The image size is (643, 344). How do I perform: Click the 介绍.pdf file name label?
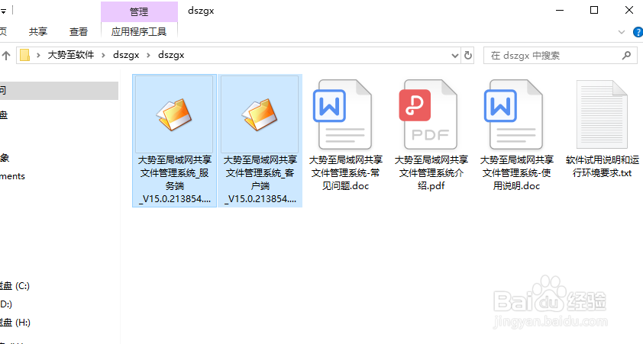(x=431, y=173)
